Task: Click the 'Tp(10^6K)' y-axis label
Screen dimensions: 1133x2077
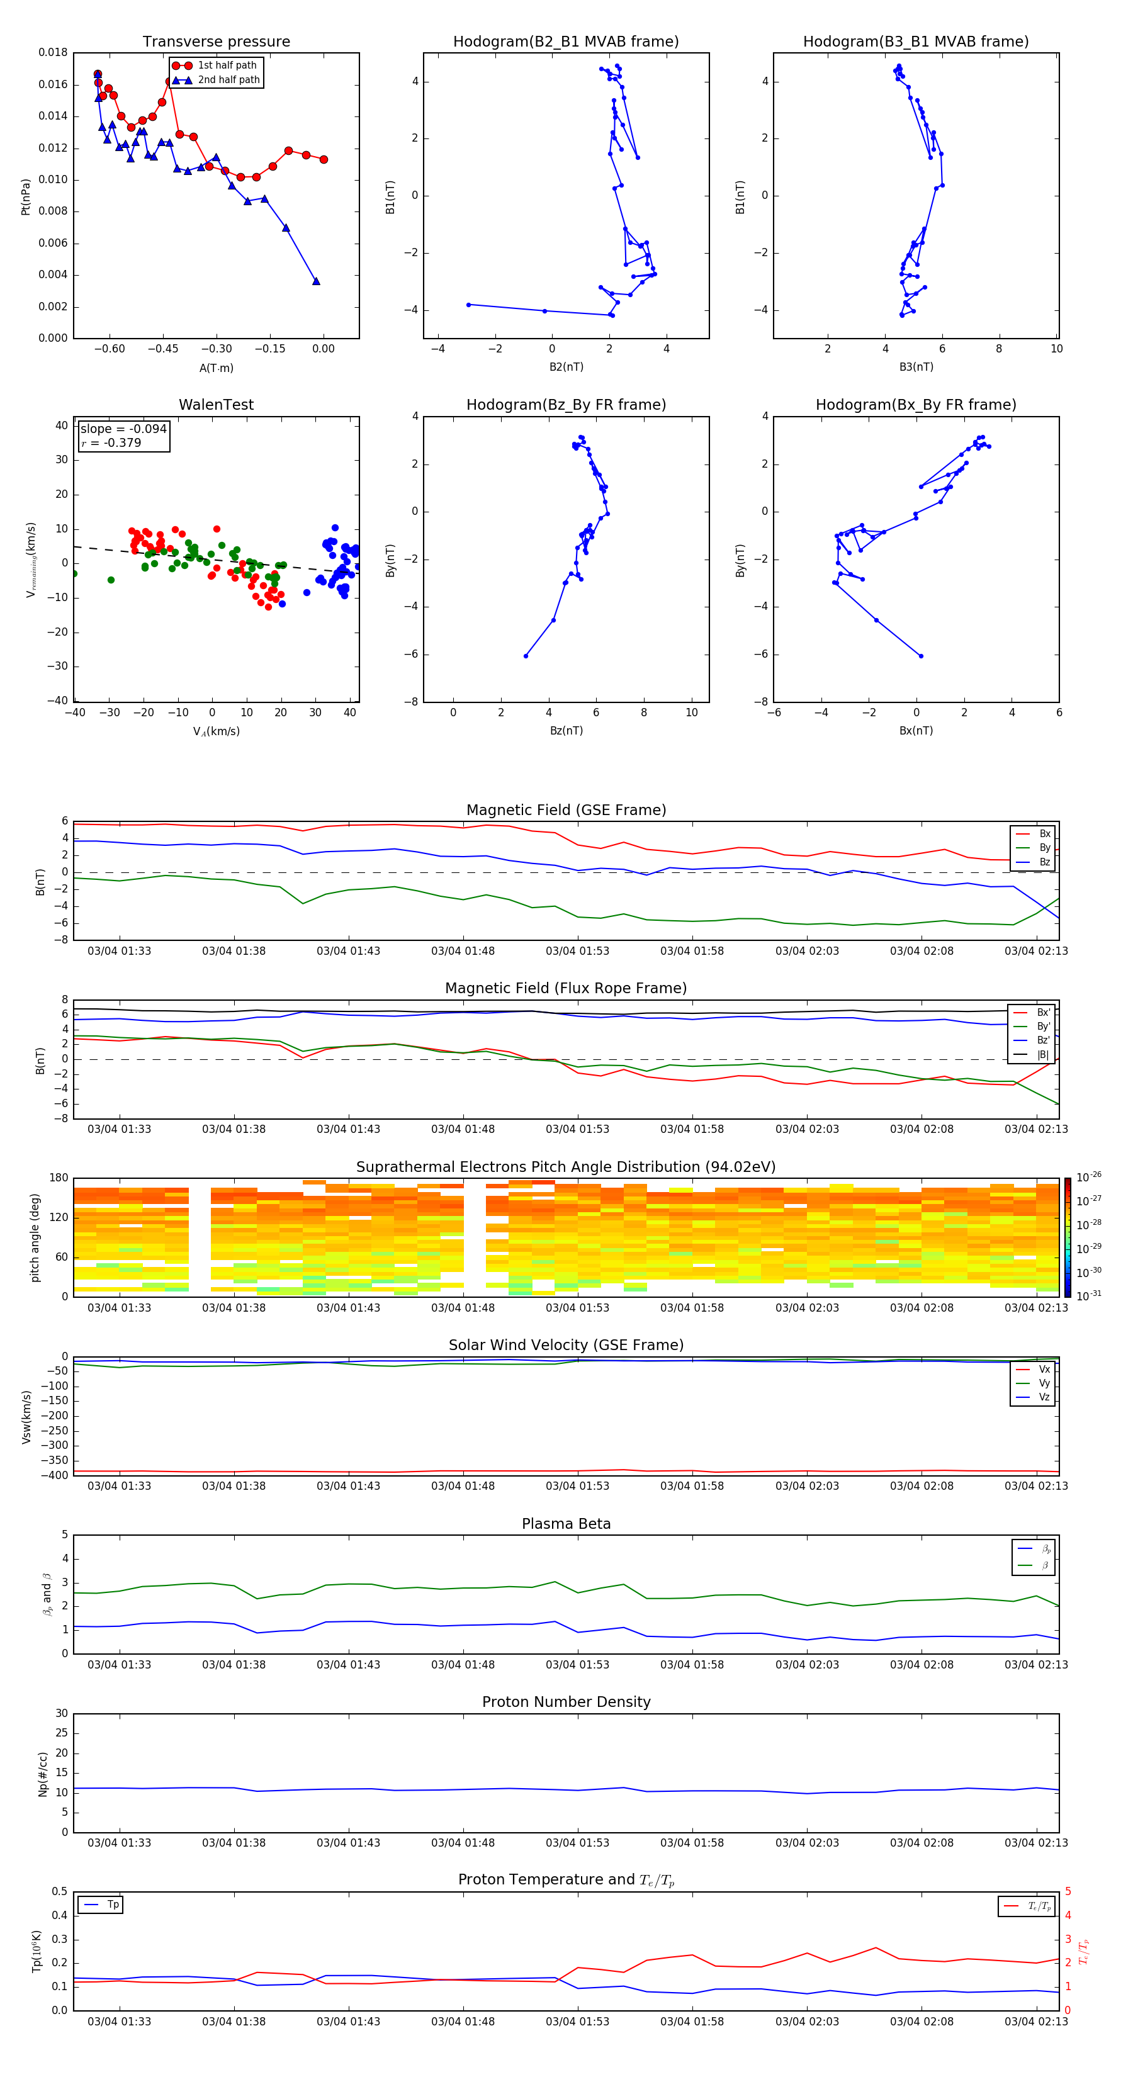Action: 37,1951
